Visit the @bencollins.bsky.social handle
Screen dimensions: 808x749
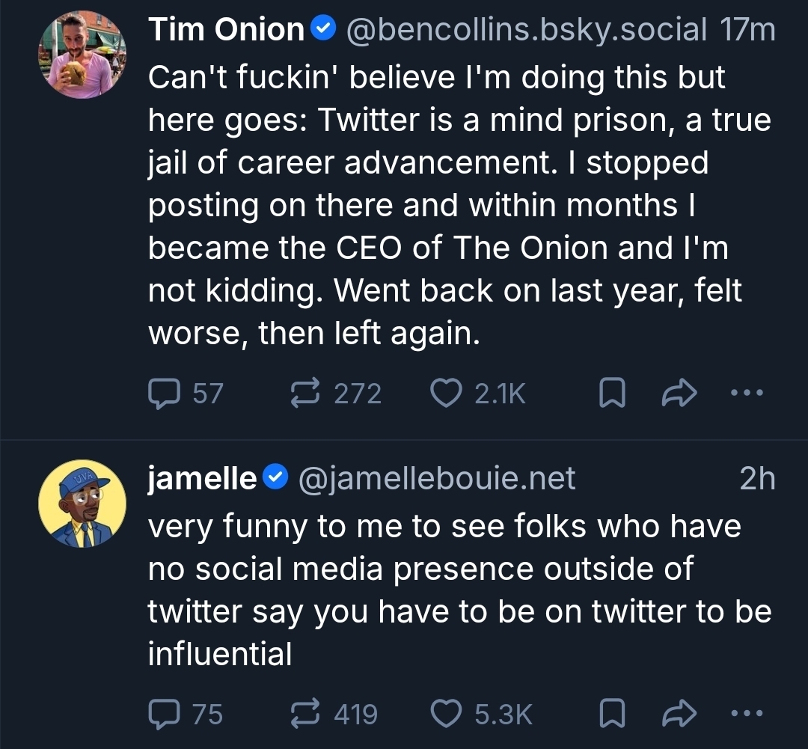tap(525, 30)
